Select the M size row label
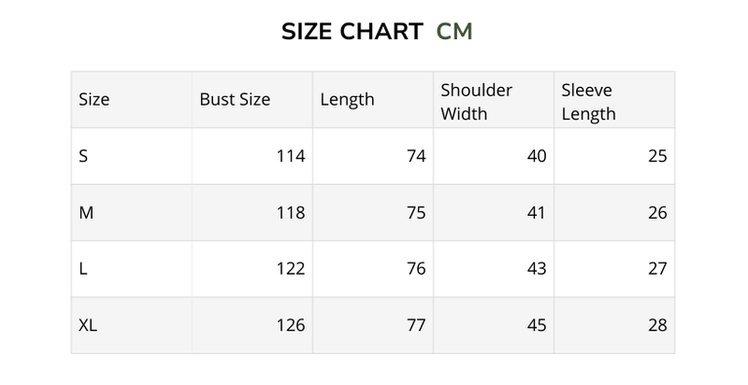This screenshot has height=385, width=748. (86, 212)
